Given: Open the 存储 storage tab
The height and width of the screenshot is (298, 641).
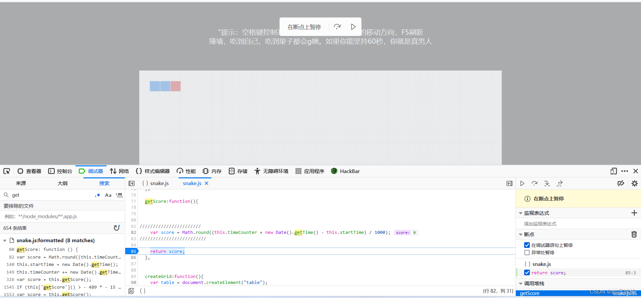Looking at the screenshot, I should coord(238,171).
